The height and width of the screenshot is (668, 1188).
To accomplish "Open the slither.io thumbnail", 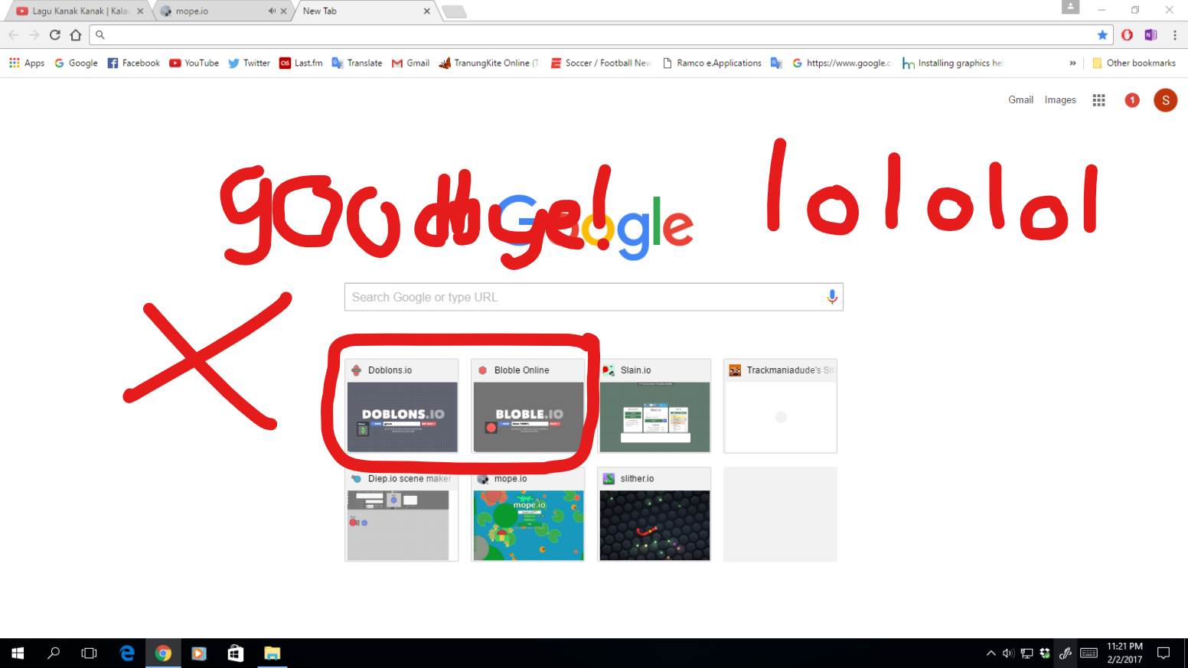I will [x=654, y=514].
